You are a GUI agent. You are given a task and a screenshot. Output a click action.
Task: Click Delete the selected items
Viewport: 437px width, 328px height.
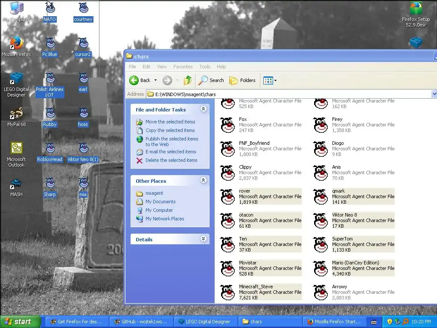(172, 160)
